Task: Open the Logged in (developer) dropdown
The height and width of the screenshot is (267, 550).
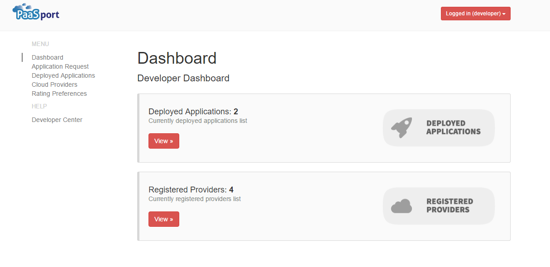Action: 475,14
